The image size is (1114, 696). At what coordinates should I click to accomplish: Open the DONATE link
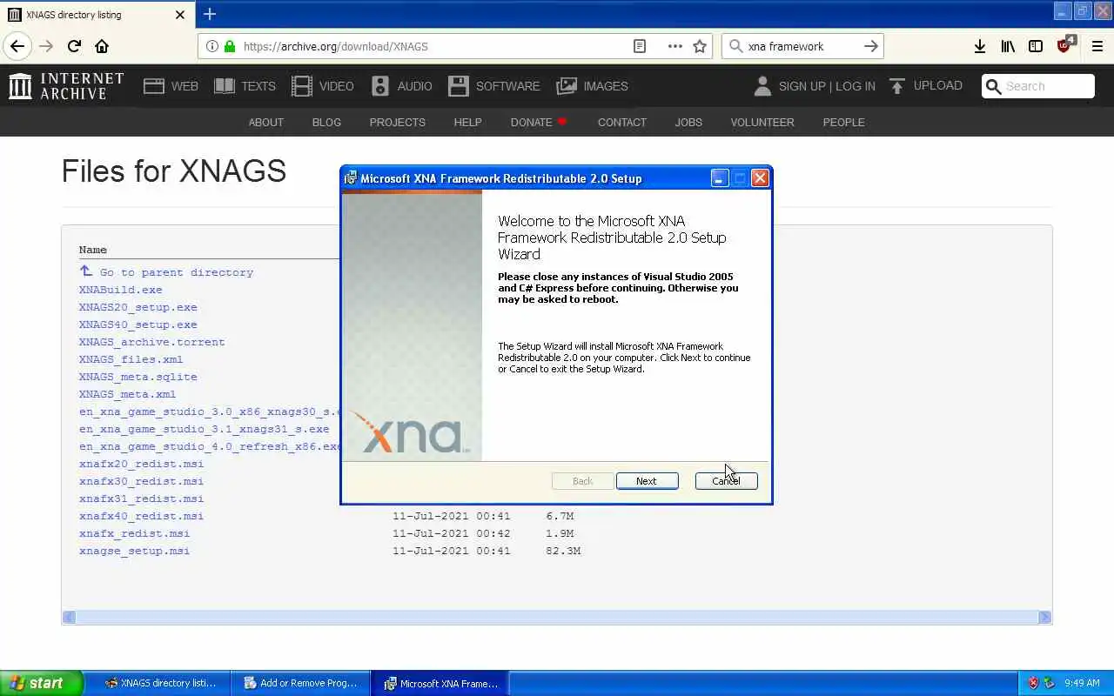[539, 122]
